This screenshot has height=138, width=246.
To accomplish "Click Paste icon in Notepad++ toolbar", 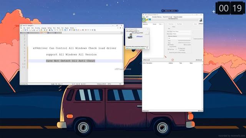I will pyautogui.click(x=42, y=30).
